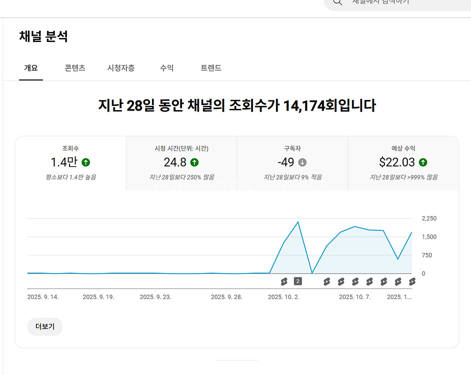Click the last Shorts marker at chart's right end
Screen dimensions: 471x375
(x=412, y=281)
